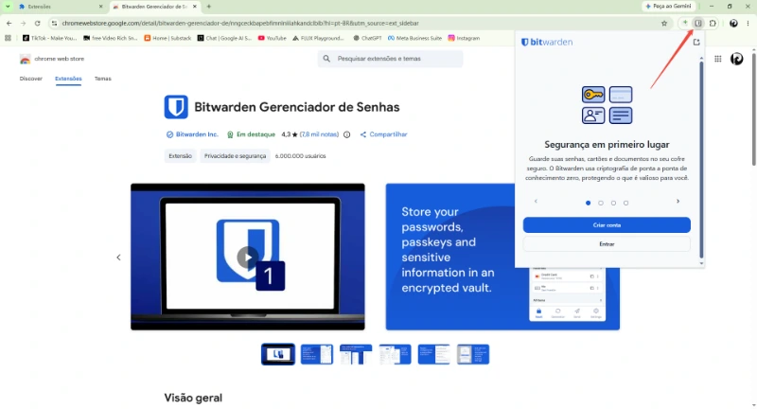Open the Web Store account avatar

737,59
